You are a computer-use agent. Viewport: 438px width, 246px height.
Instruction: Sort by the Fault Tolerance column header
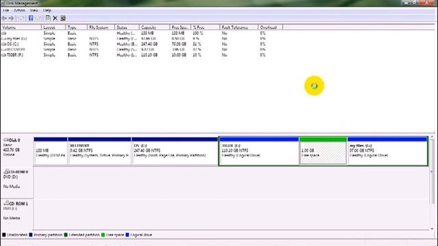click(239, 27)
